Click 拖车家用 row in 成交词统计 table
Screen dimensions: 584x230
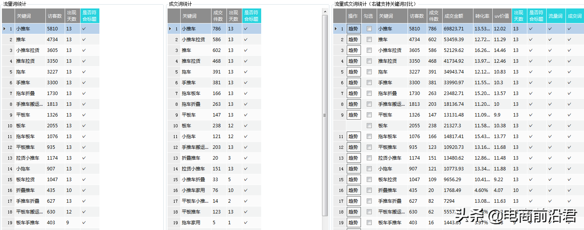pos(196,223)
